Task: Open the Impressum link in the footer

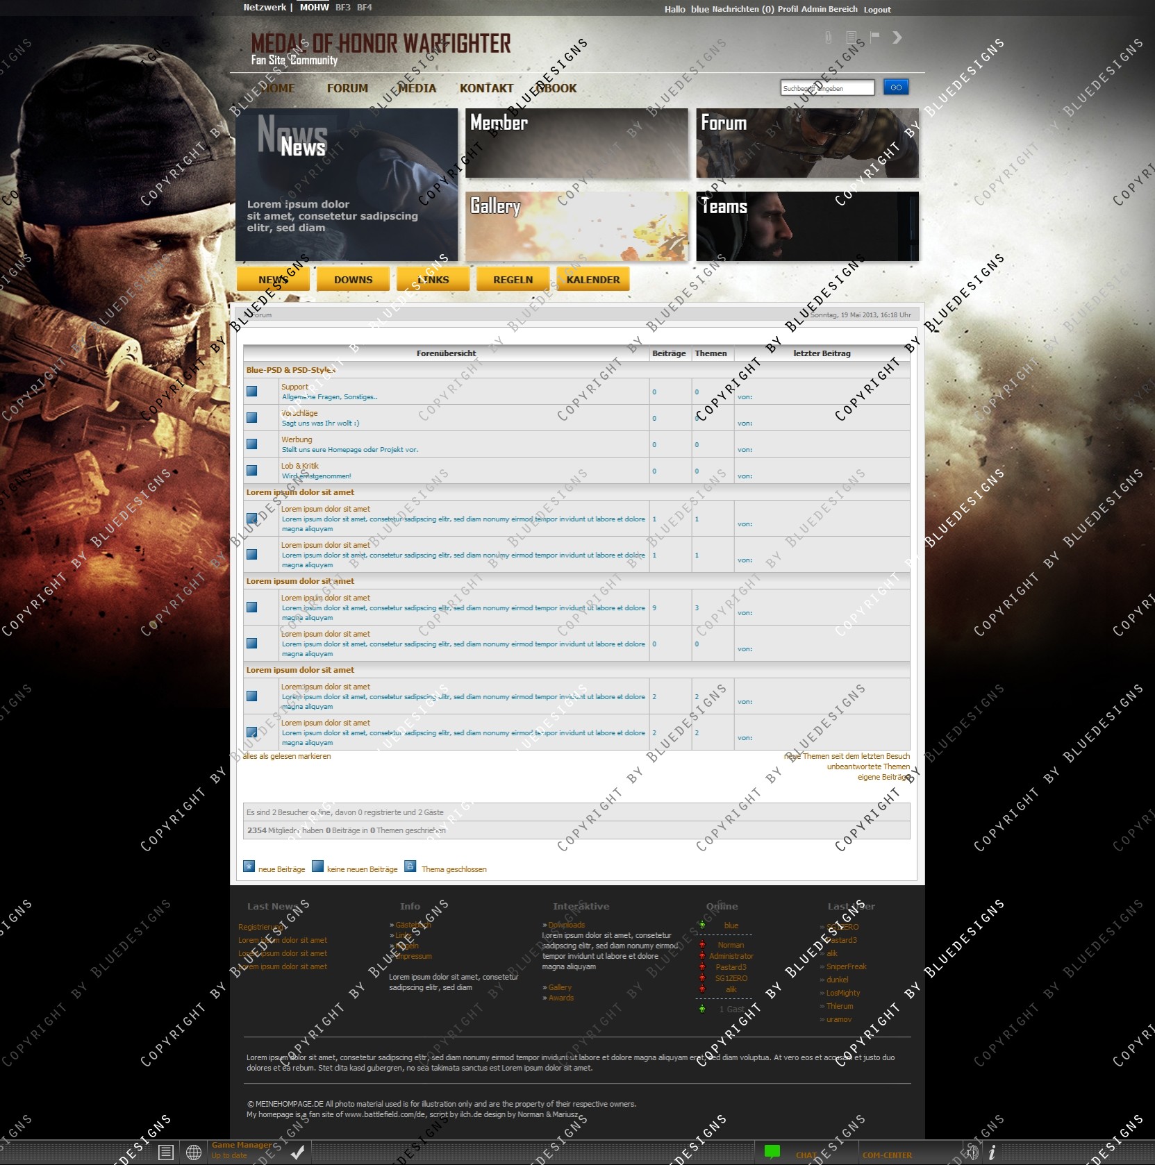Action: pyautogui.click(x=413, y=956)
